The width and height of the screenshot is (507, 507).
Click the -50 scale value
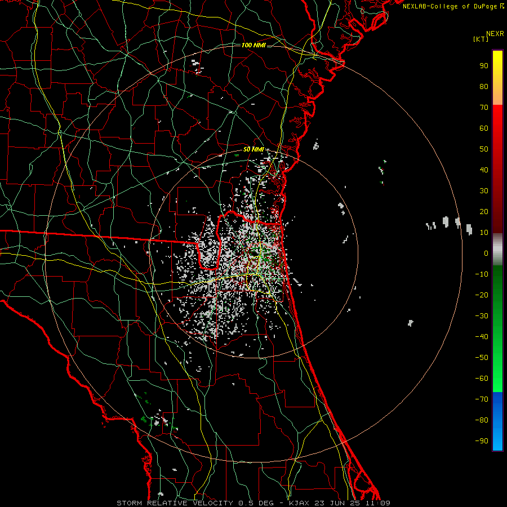click(482, 358)
